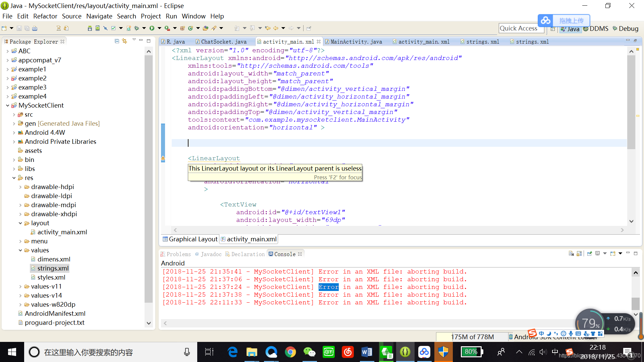Screen dimensions: 644x362
Task: Open the Android Virtual Device Manager icon
Action: click(x=98, y=28)
